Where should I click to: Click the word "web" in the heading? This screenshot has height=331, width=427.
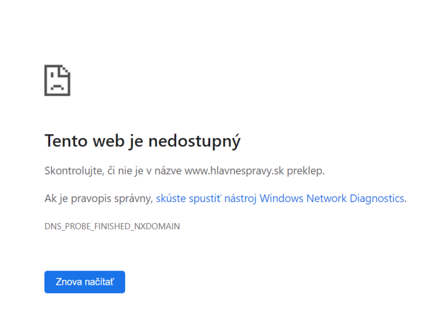pyautogui.click(x=108, y=141)
